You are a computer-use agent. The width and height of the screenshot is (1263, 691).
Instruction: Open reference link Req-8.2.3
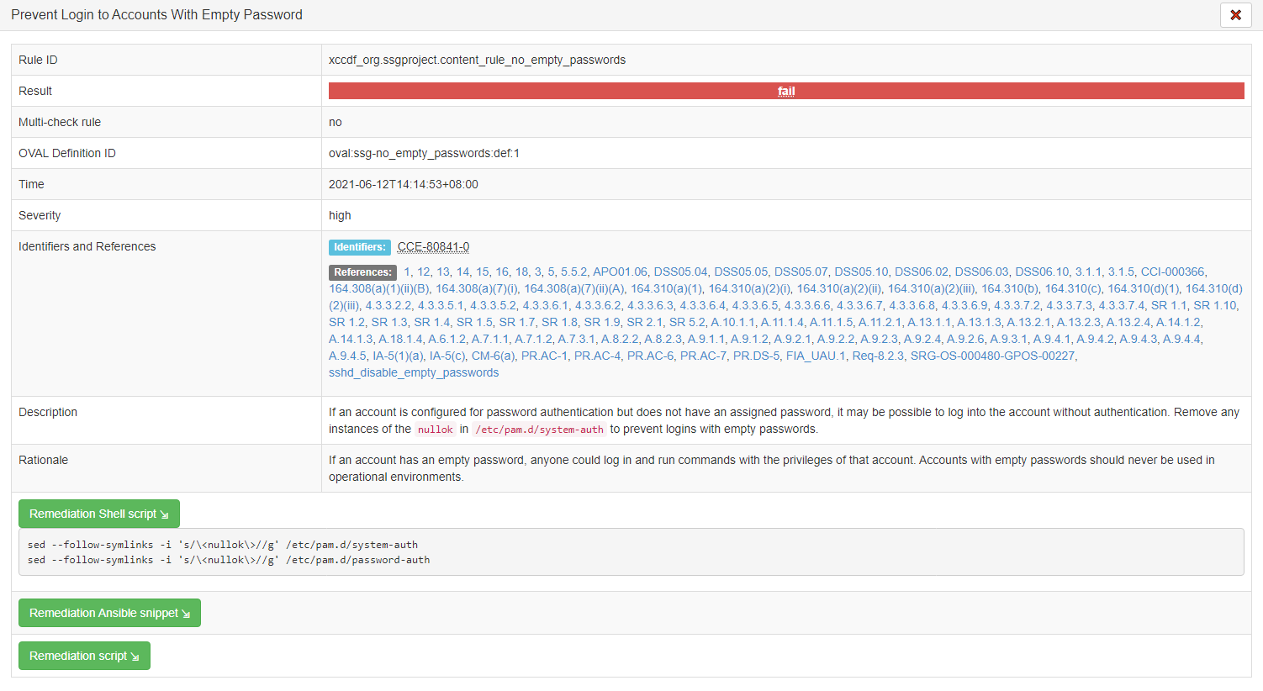pos(878,356)
